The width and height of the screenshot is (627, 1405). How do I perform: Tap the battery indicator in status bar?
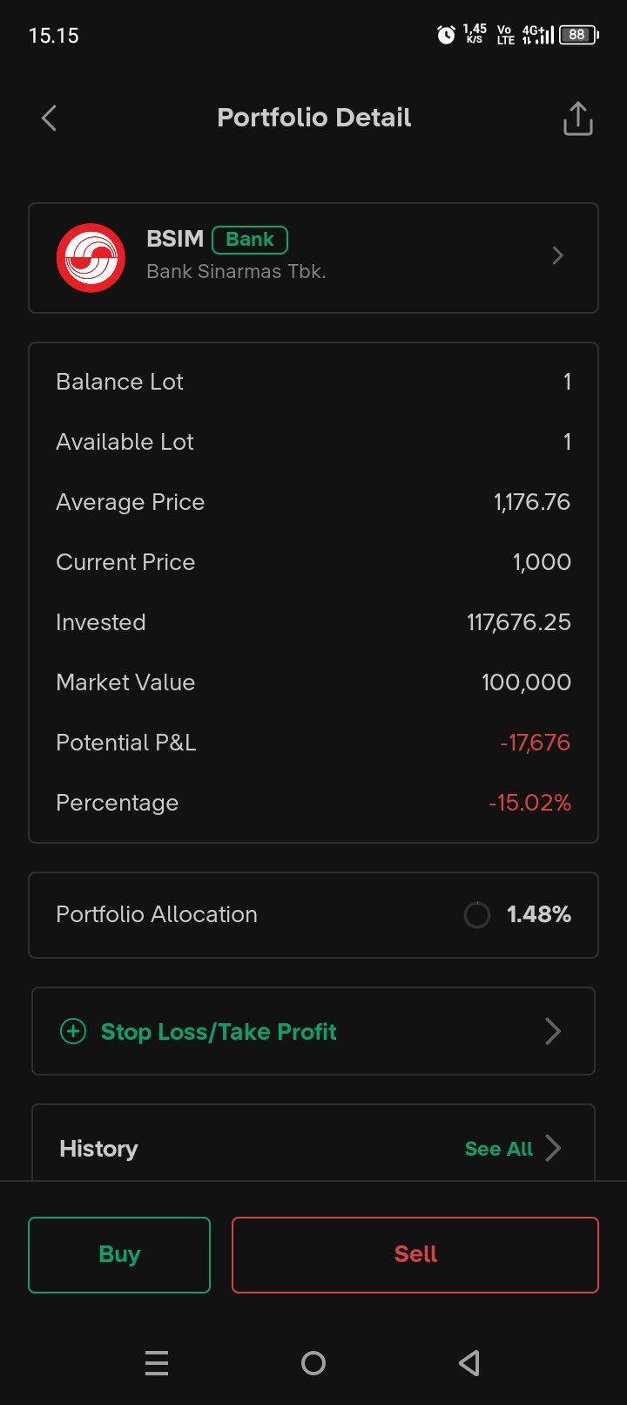tap(578, 35)
